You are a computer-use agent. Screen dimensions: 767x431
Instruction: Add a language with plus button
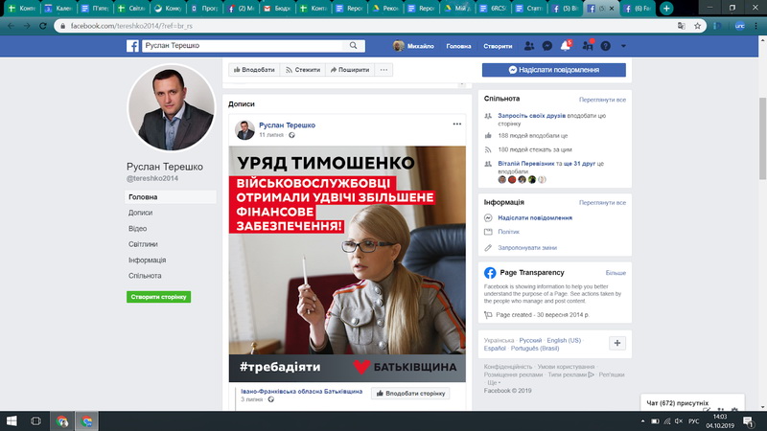[617, 343]
